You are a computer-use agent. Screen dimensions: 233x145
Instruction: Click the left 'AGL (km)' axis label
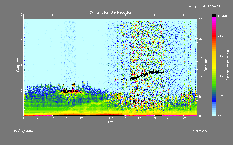coord(18,65)
